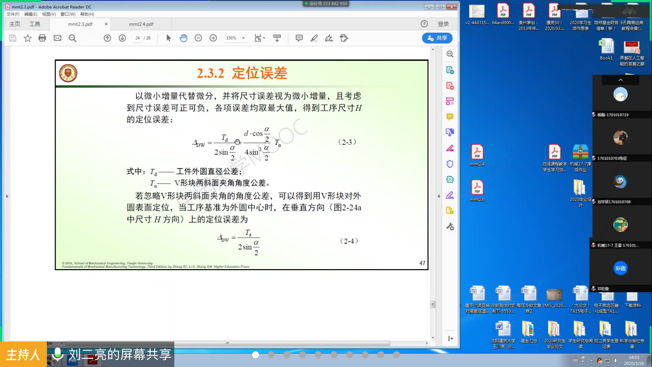Open 机械17-7课后作业 archive on desktop
Screen dimensions: 652x367
(580, 158)
